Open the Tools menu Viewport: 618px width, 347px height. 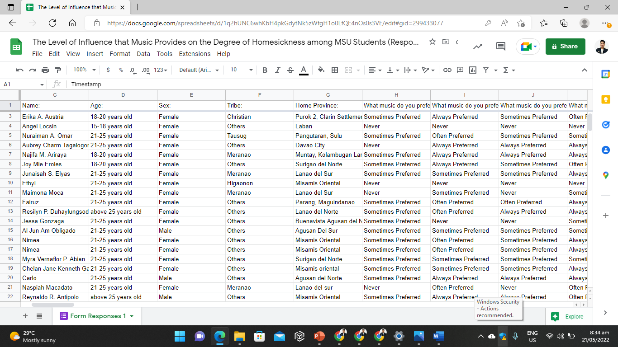tap(165, 54)
